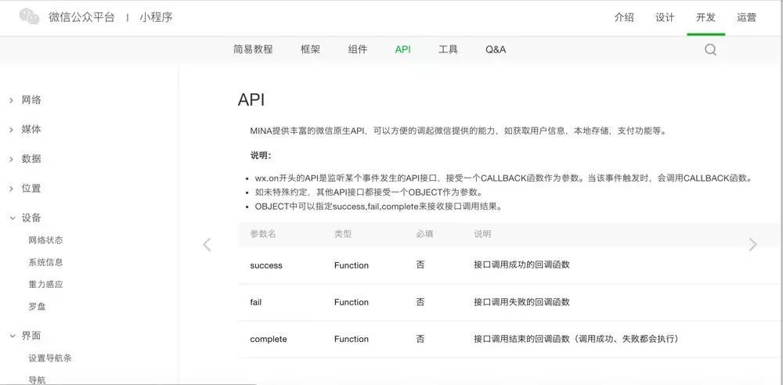Click the WeChat logo icon
Image resolution: width=783 pixels, height=385 pixels.
click(30, 16)
